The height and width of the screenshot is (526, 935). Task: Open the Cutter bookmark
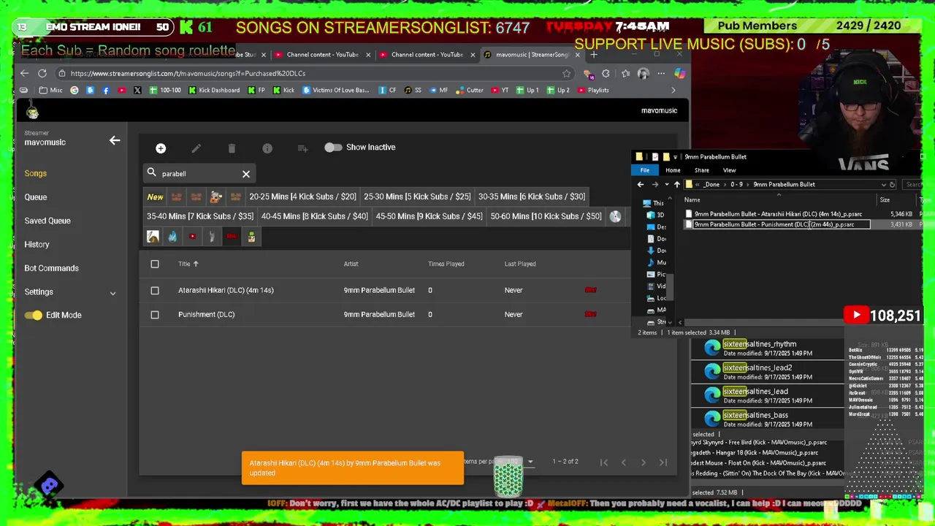[470, 91]
